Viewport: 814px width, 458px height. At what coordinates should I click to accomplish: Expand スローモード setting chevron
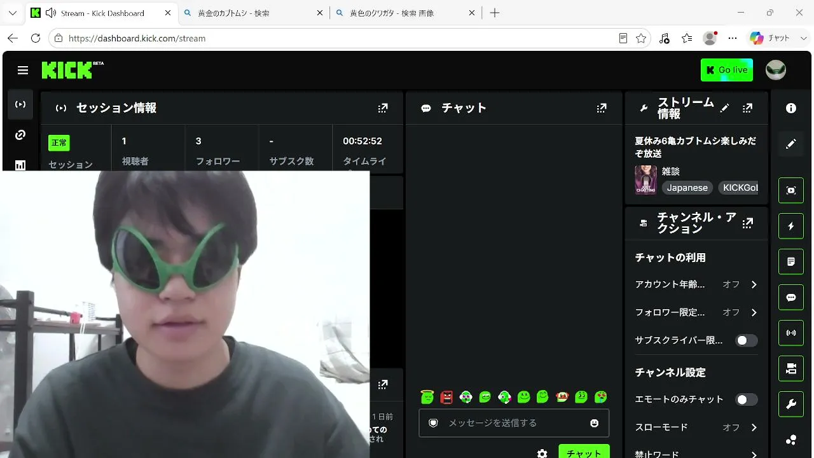click(x=754, y=427)
